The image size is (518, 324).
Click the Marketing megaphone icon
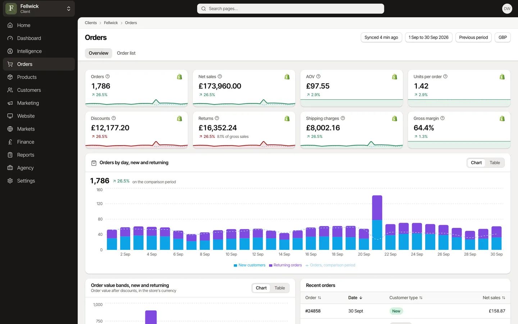click(10, 103)
